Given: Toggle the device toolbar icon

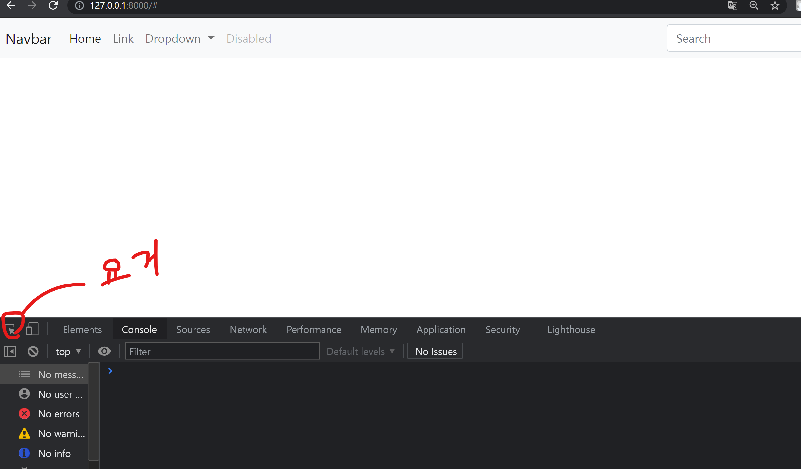Looking at the screenshot, I should pos(32,329).
